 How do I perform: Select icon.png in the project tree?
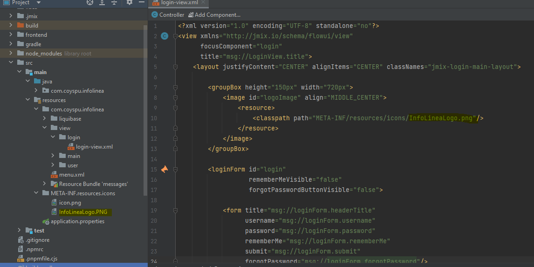pos(70,203)
